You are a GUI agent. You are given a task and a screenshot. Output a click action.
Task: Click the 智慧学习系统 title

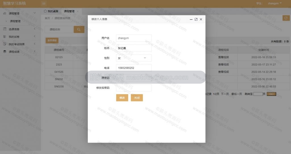pos(14,3)
